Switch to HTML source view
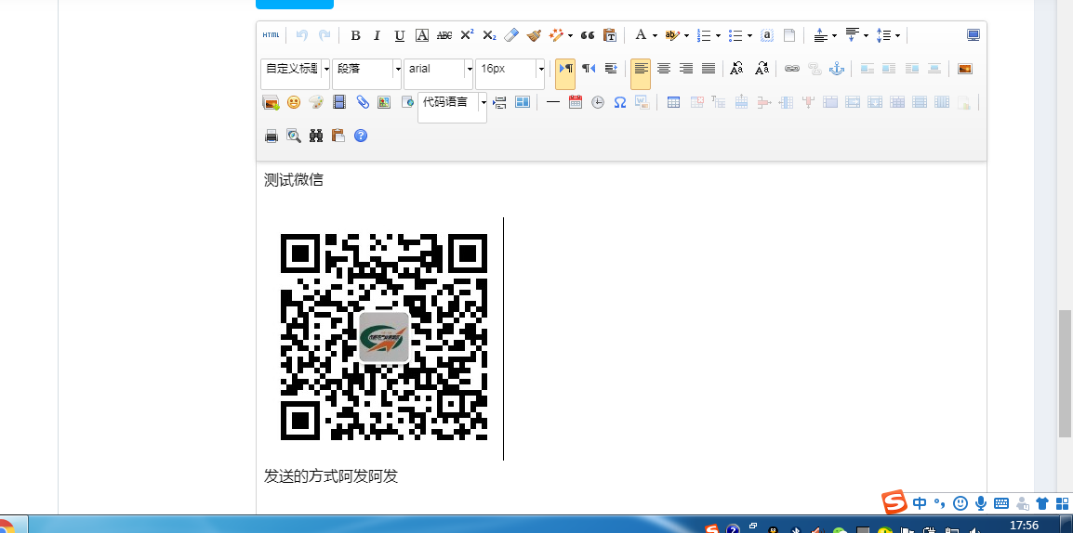This screenshot has height=533, width=1073. coord(271,35)
